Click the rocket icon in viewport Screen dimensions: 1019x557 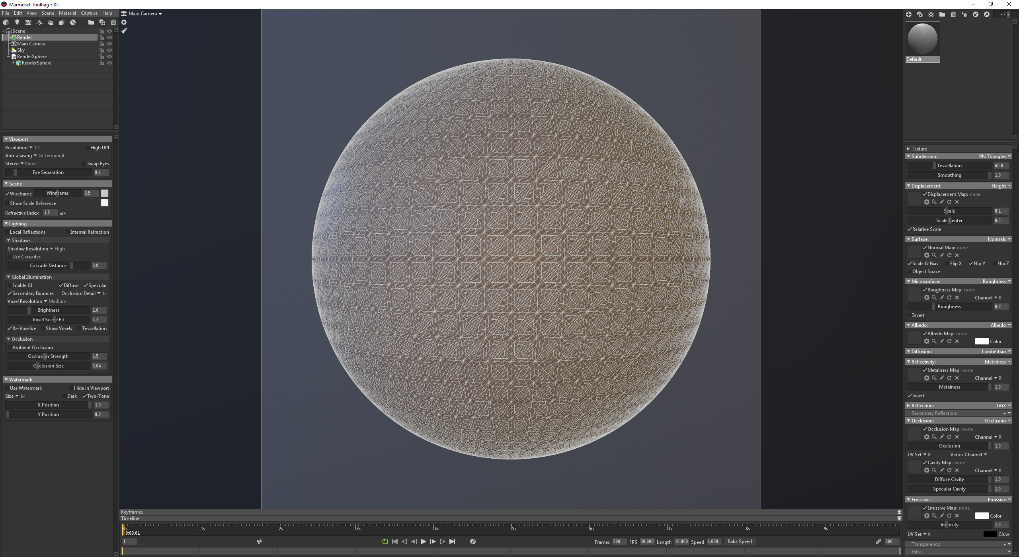pyautogui.click(x=124, y=31)
